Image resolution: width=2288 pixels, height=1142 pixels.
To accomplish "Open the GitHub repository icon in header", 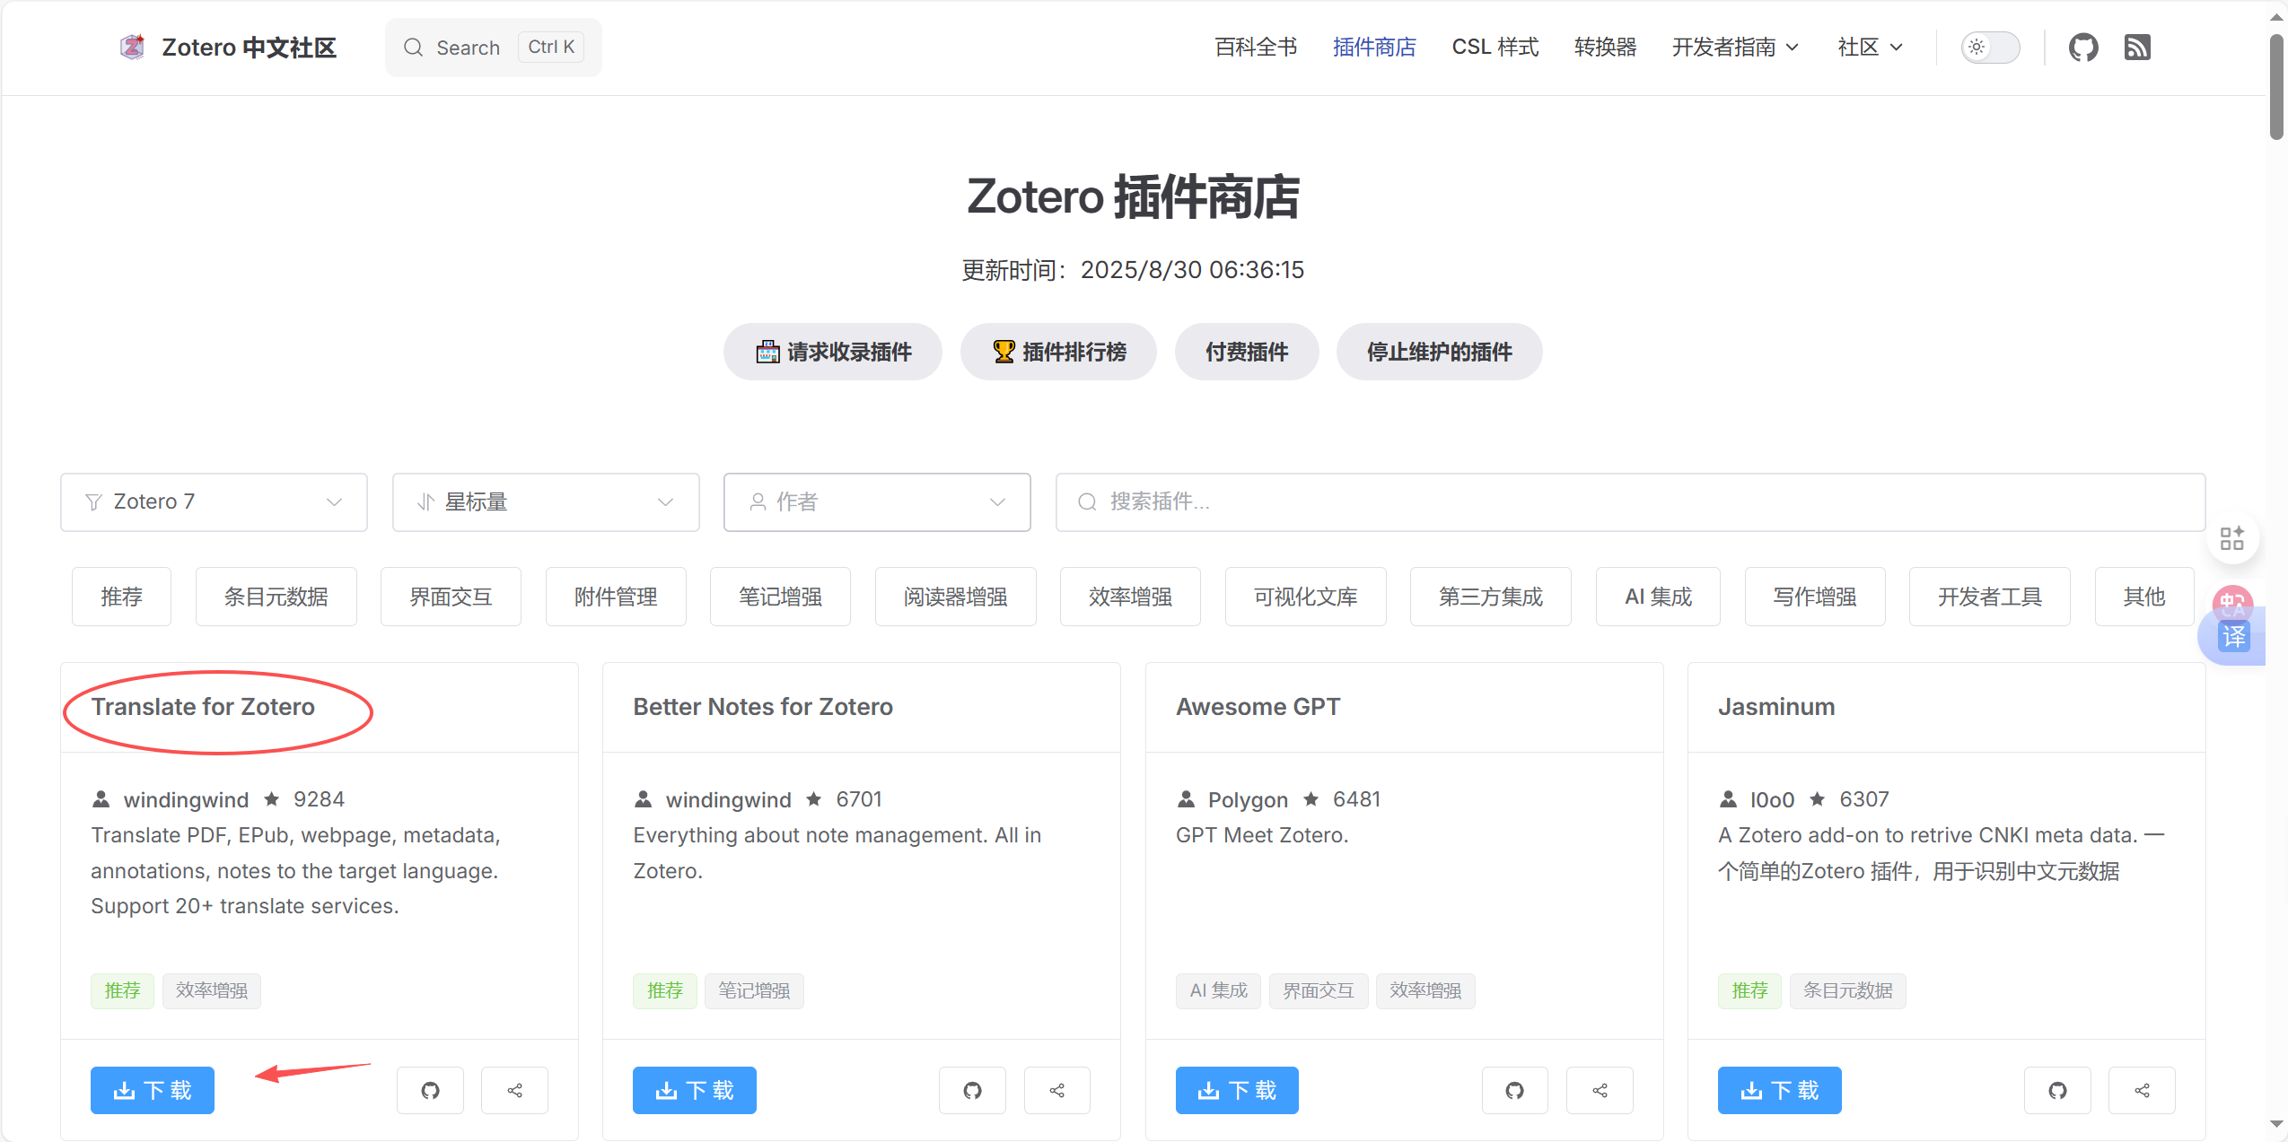I will (x=2082, y=47).
